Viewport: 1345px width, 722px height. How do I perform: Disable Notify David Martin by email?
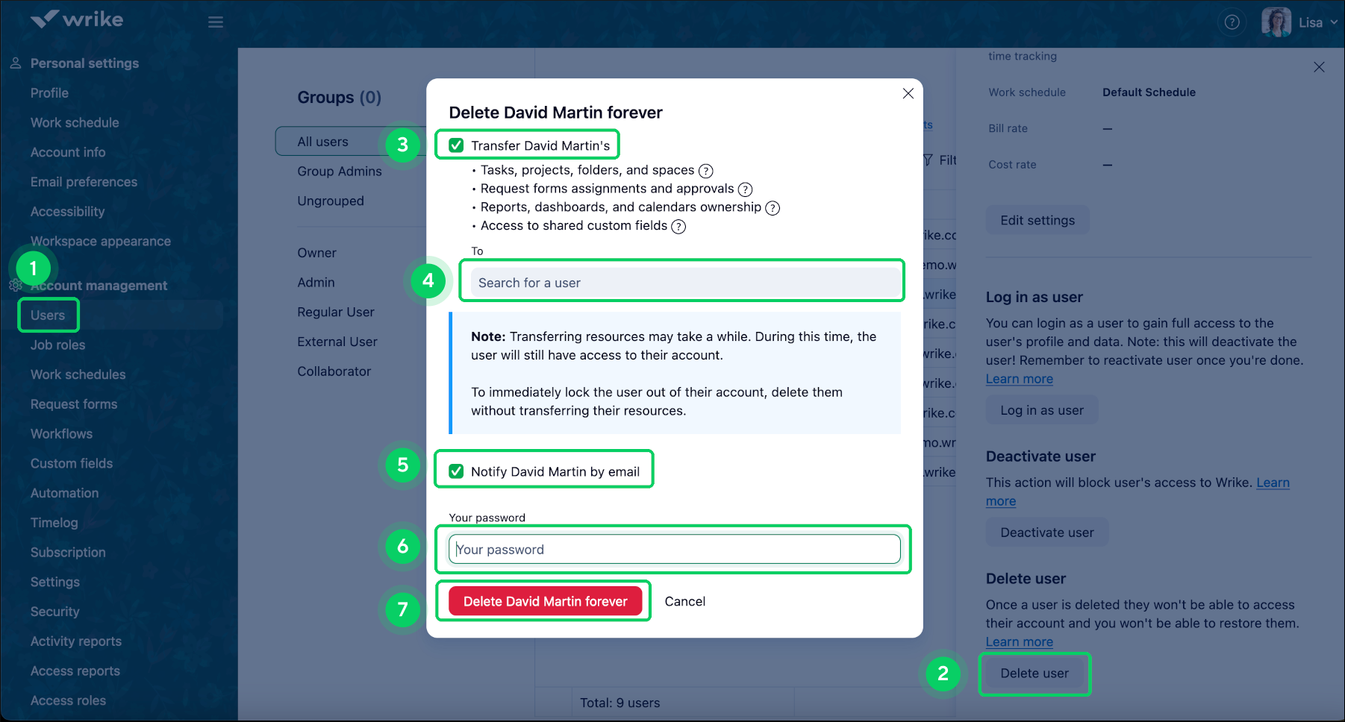[x=456, y=471]
